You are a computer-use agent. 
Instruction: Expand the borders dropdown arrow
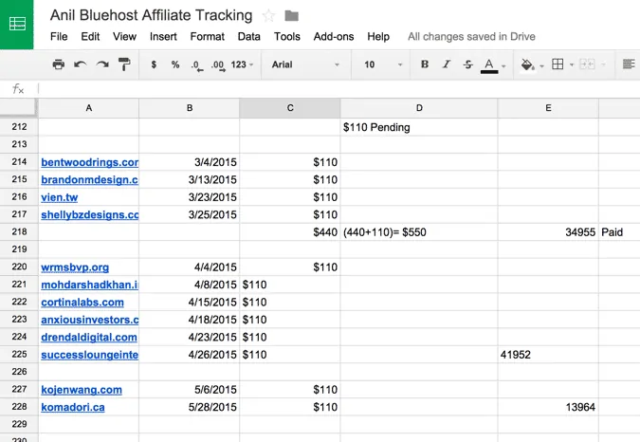pos(572,64)
